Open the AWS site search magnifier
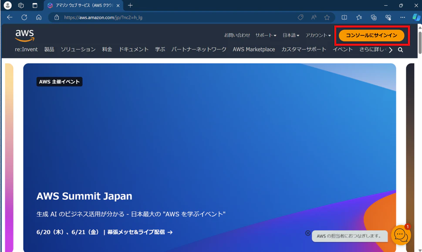Viewport: 422px width, 252px height. click(401, 50)
